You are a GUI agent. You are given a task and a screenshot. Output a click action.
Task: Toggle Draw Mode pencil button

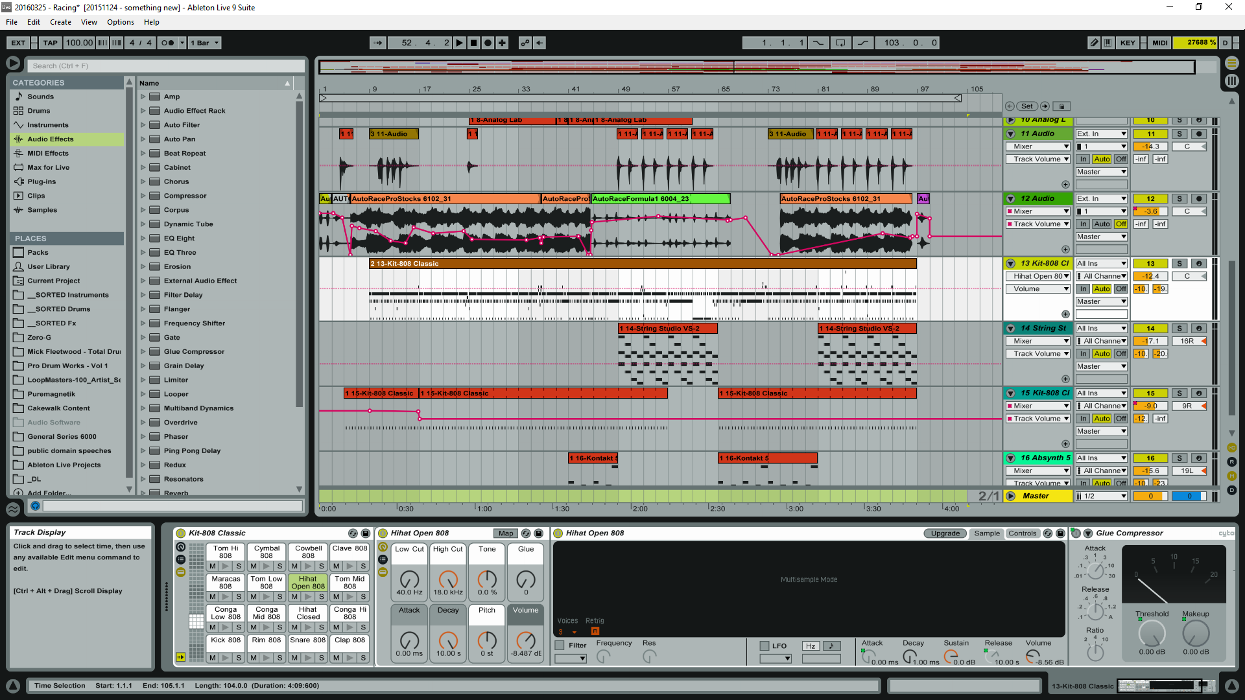[1094, 43]
